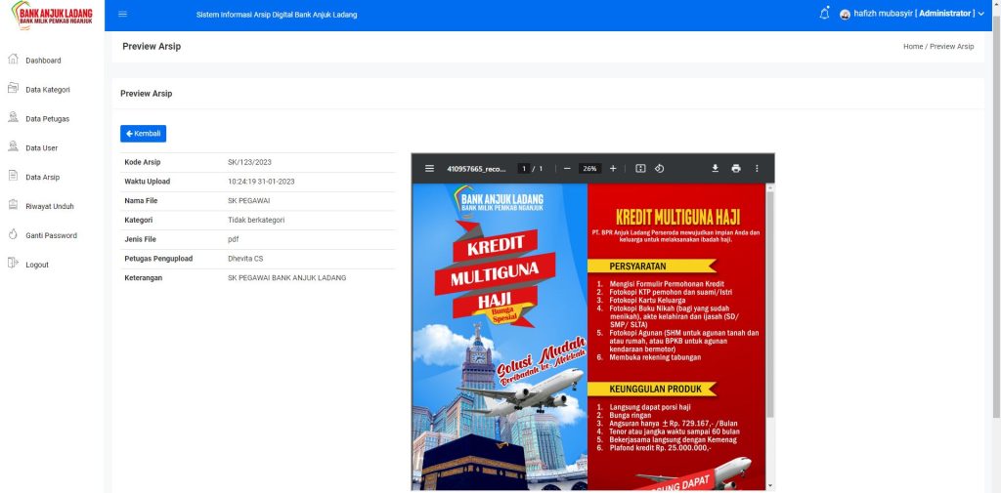This screenshot has width=1001, height=493.
Task: Toggle the sidebar hamburger menu
Action: tap(122, 14)
